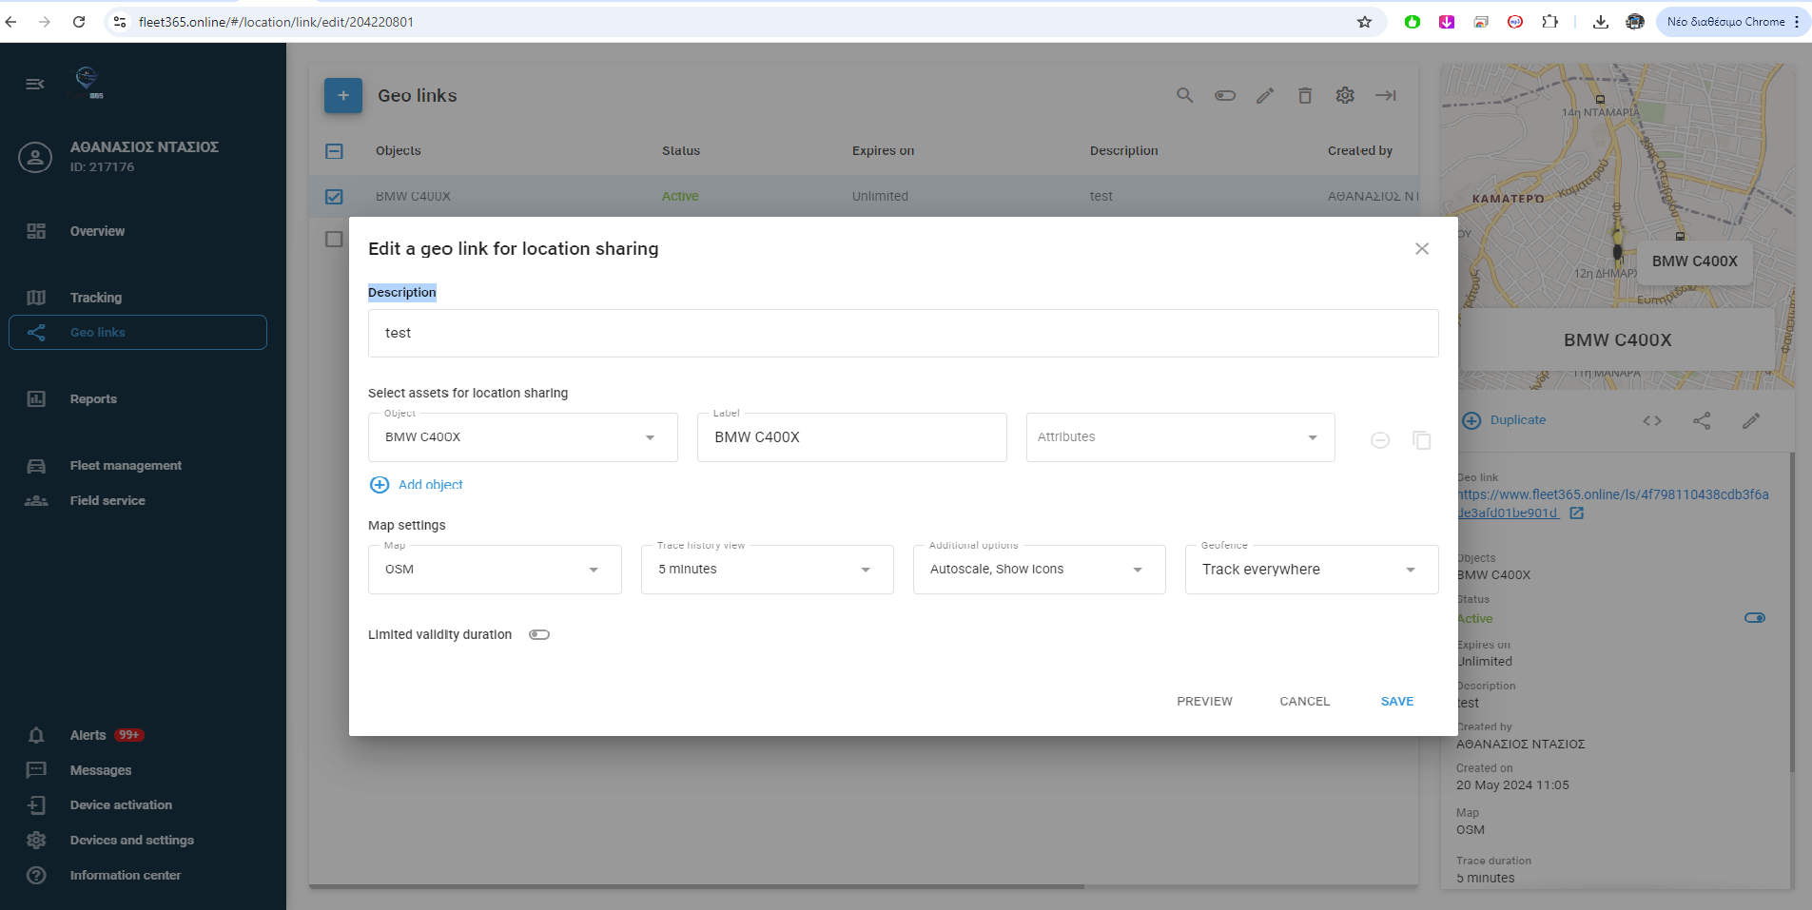
Task: Open the Chrome downloads icon
Action: [x=1601, y=22]
